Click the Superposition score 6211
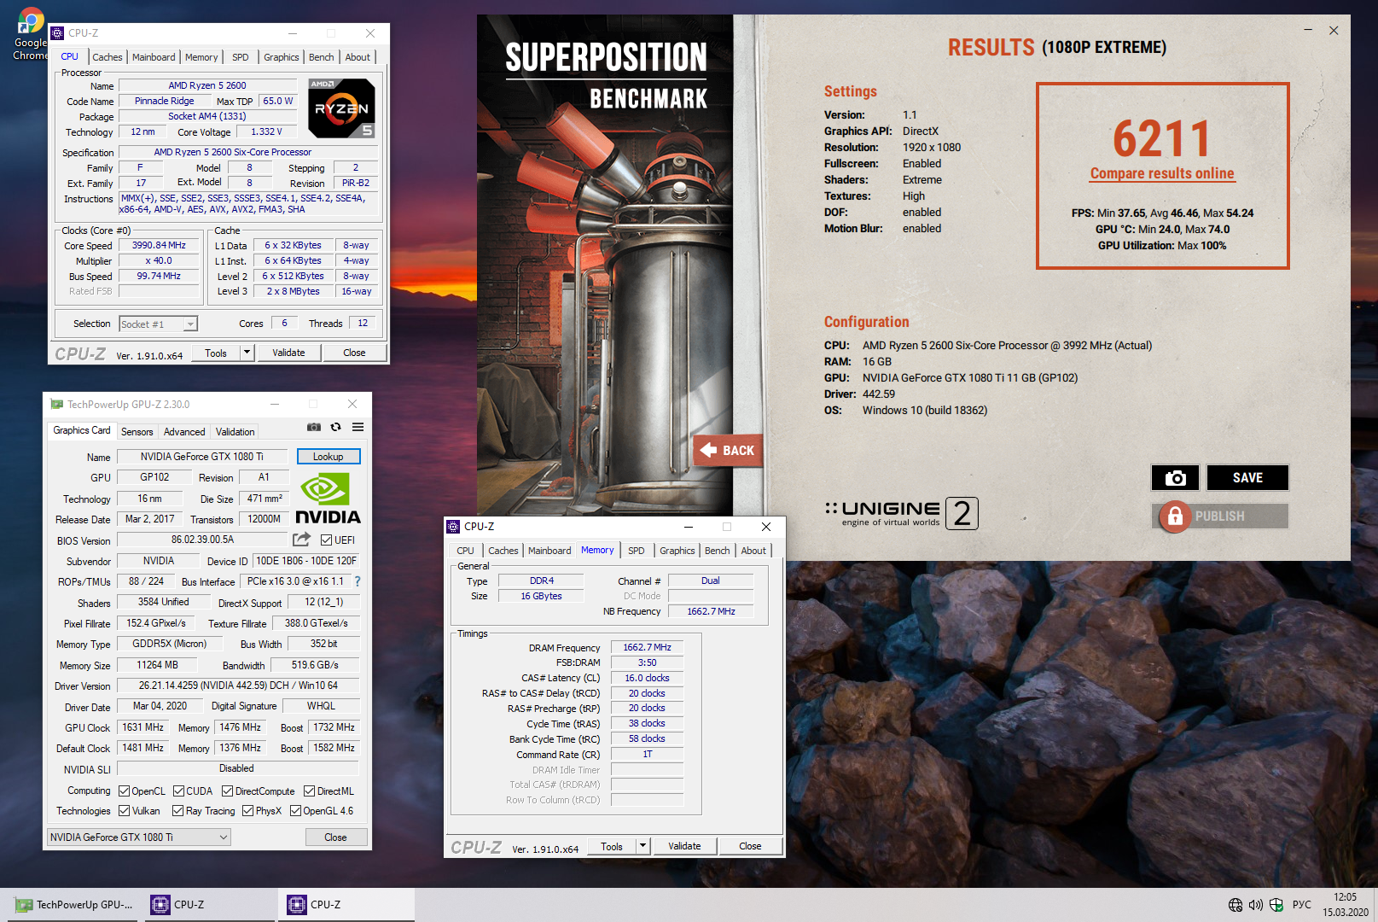 point(1162,138)
